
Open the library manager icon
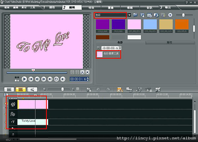149,15
